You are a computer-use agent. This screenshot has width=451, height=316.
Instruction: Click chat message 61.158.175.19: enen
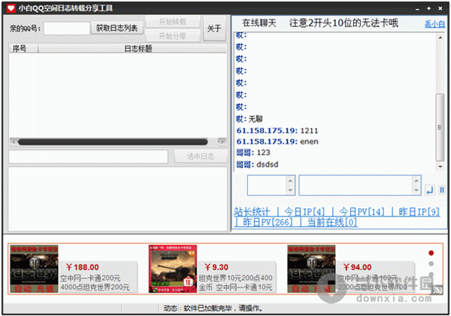tap(277, 141)
